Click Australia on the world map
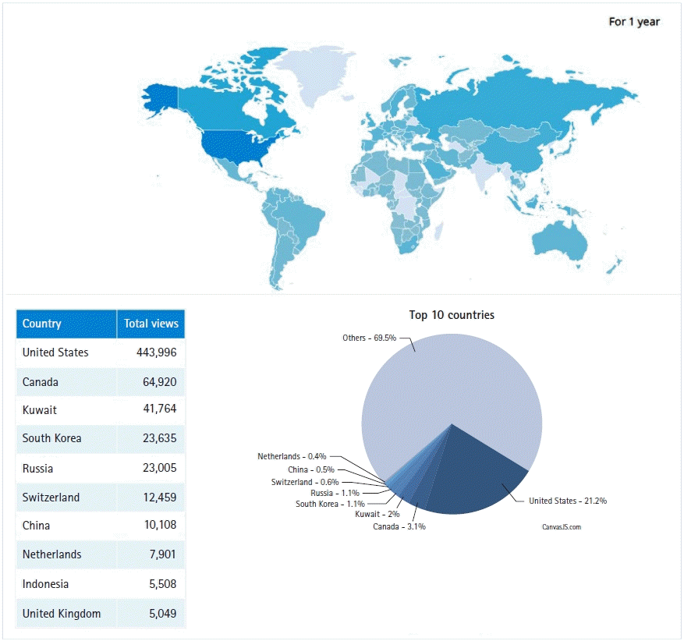 click(560, 239)
